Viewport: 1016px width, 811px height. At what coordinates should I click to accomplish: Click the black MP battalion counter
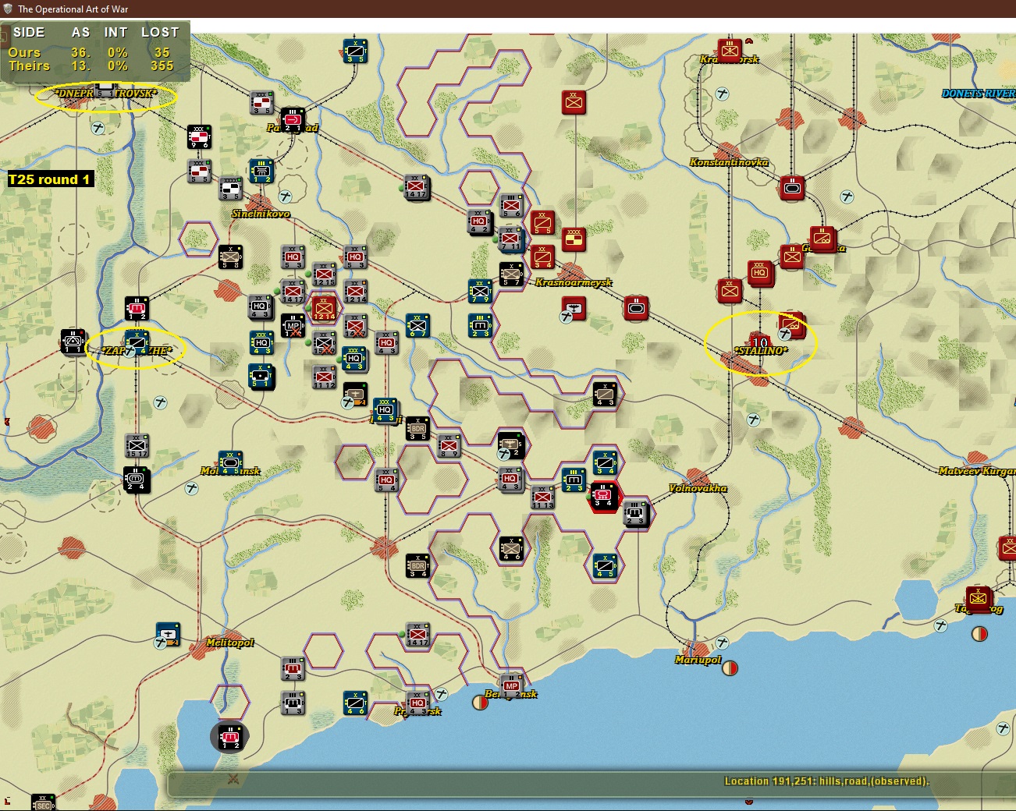[293, 325]
